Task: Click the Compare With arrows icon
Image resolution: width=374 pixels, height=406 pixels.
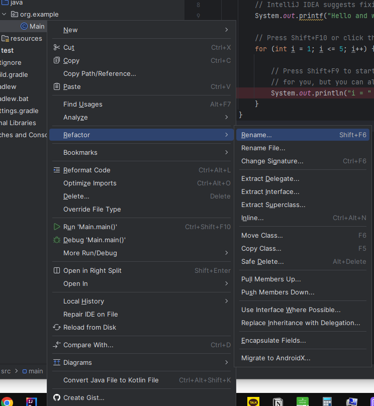Action: (x=56, y=345)
